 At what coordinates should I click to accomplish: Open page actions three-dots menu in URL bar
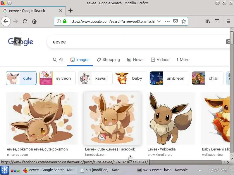tap(167, 21)
